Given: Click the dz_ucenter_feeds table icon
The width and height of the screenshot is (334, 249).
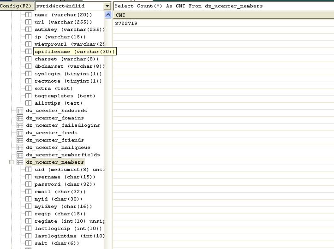Looking at the screenshot, I should [x=20, y=133].
